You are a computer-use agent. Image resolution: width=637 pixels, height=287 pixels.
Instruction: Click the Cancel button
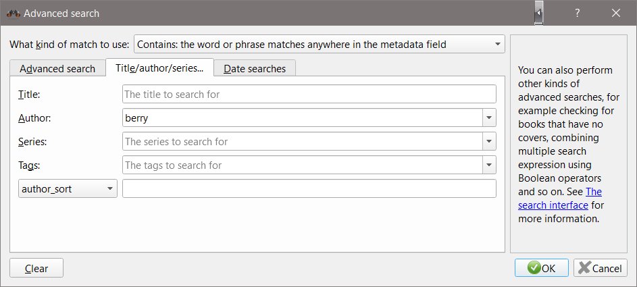click(x=600, y=268)
